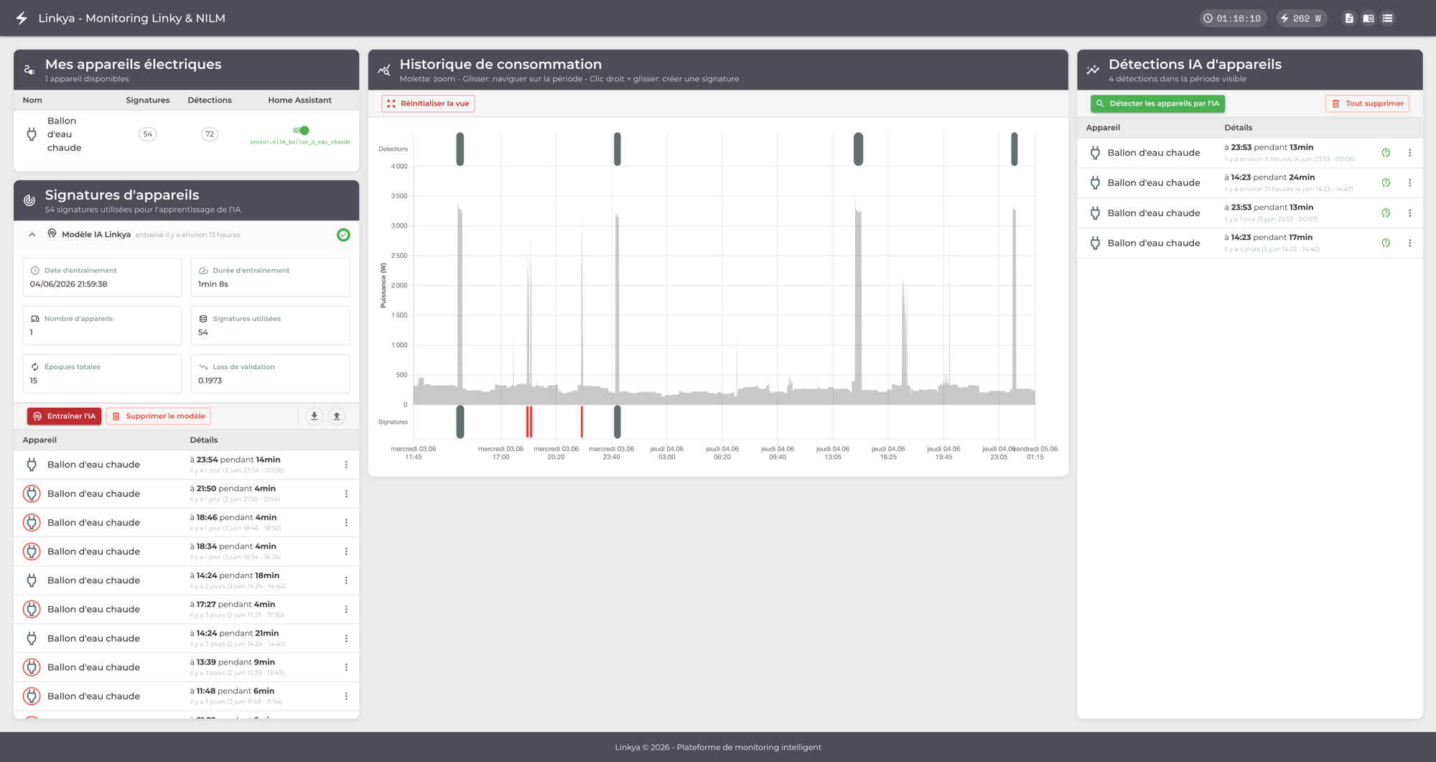This screenshot has height=762, width=1436.
Task: Click the Linkya lightning logo icon
Action: point(22,18)
